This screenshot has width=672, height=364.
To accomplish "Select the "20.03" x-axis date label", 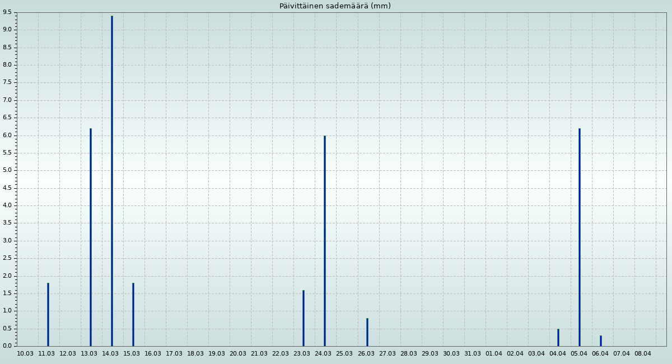I will (238, 354).
